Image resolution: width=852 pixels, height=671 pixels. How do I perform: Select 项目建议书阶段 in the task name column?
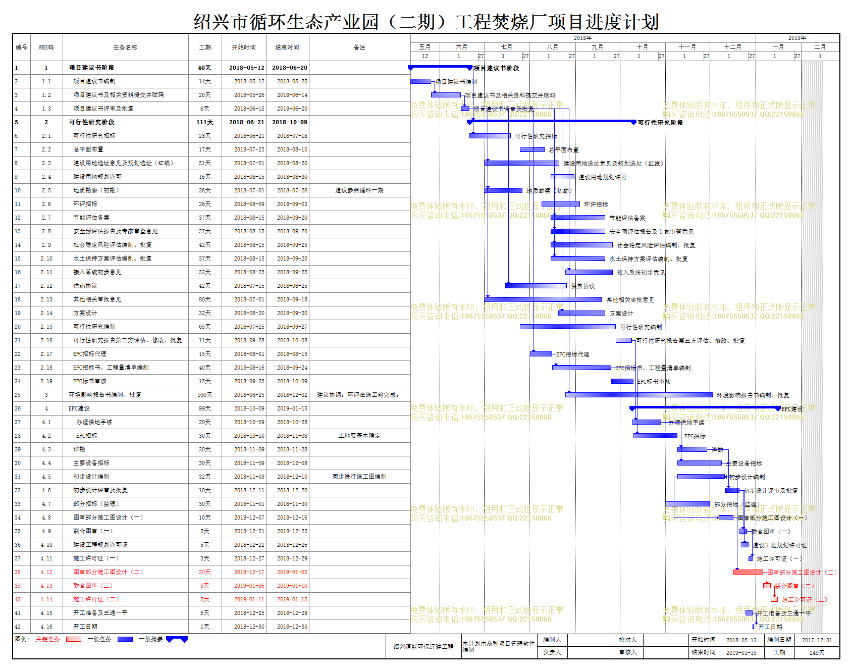(92, 68)
